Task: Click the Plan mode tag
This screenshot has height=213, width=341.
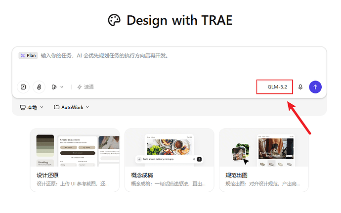Action: coord(28,55)
